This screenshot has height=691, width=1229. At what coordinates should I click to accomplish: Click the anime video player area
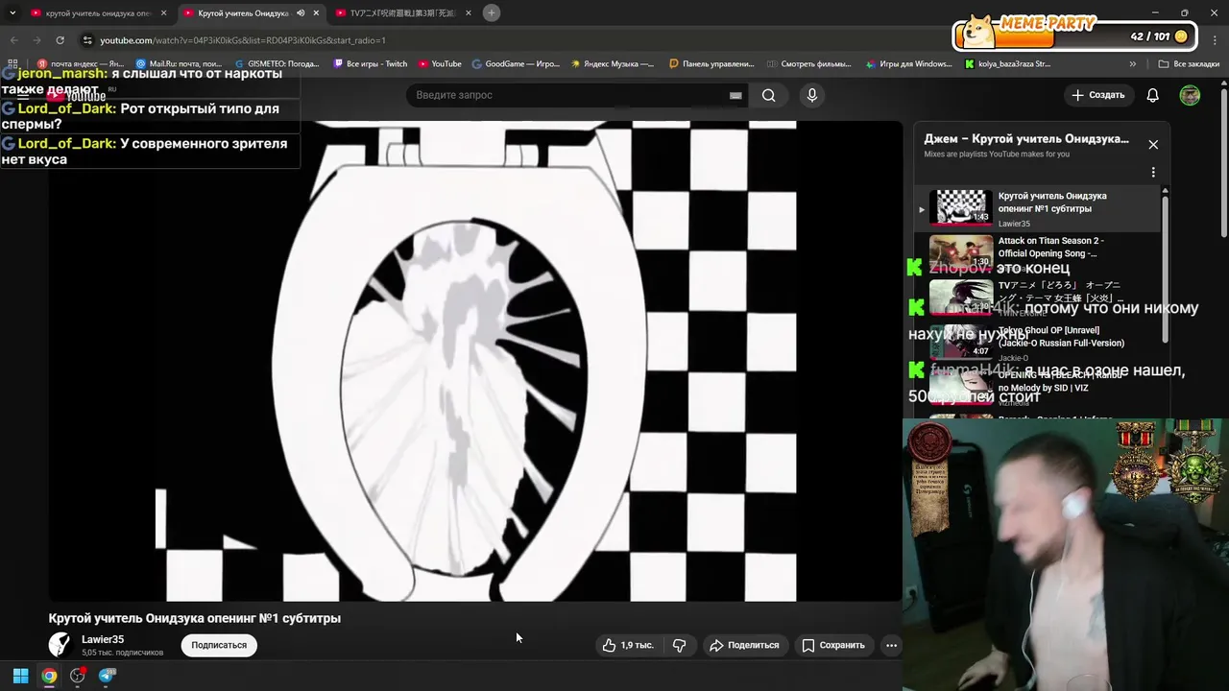click(475, 361)
